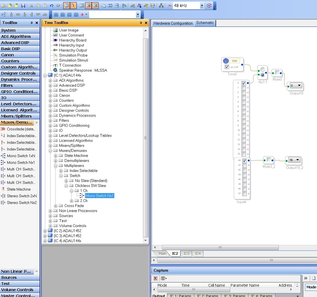Toggle the Tone2 on/off checkbox

(227, 67)
